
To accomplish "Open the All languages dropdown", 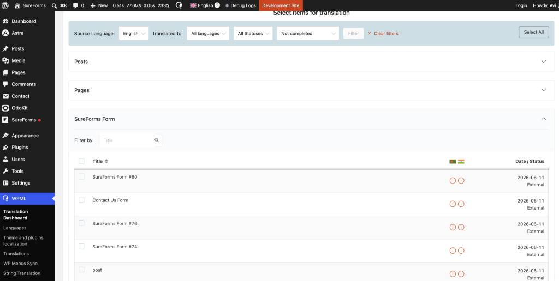I will point(208,33).
